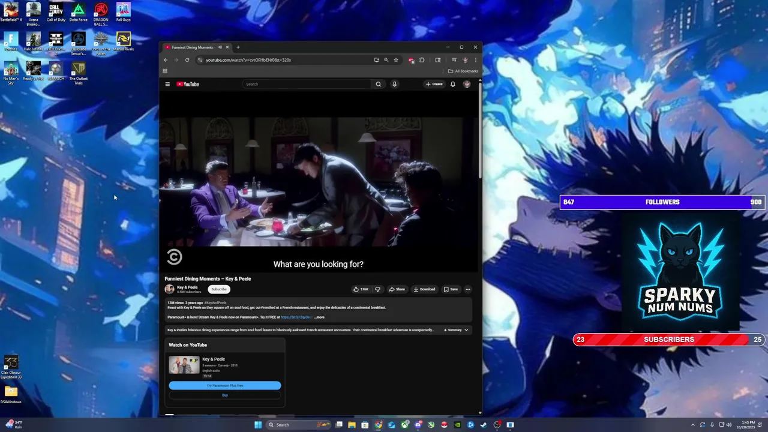Save the video to playlist

coord(451,289)
